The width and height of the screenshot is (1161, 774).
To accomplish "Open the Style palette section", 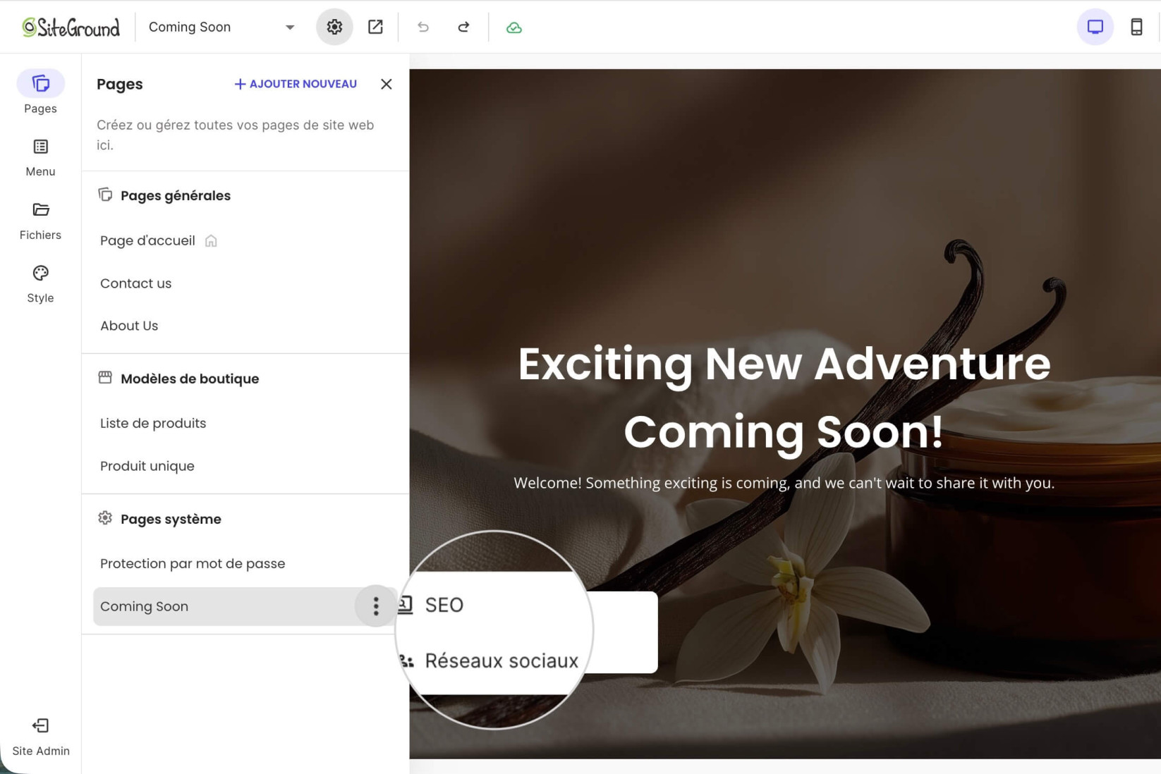I will point(40,284).
